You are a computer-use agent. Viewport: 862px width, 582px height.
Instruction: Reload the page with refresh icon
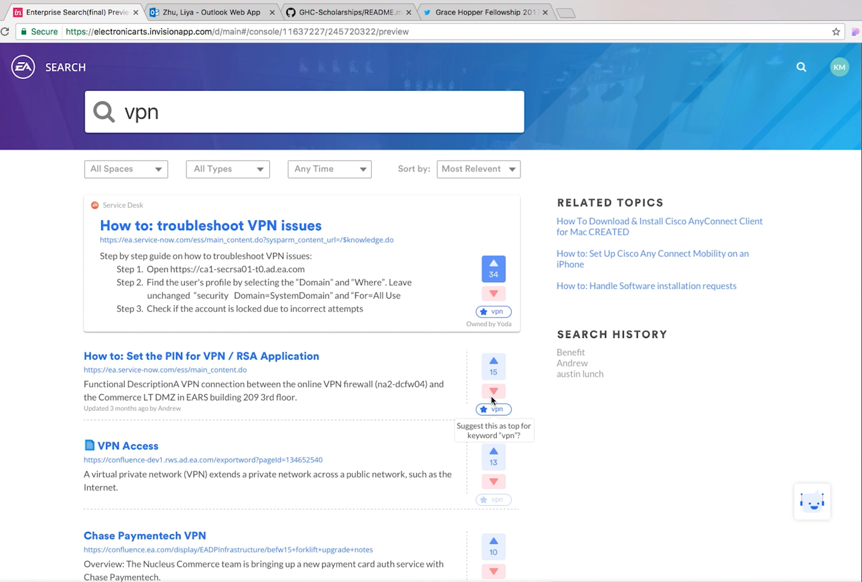pos(5,32)
